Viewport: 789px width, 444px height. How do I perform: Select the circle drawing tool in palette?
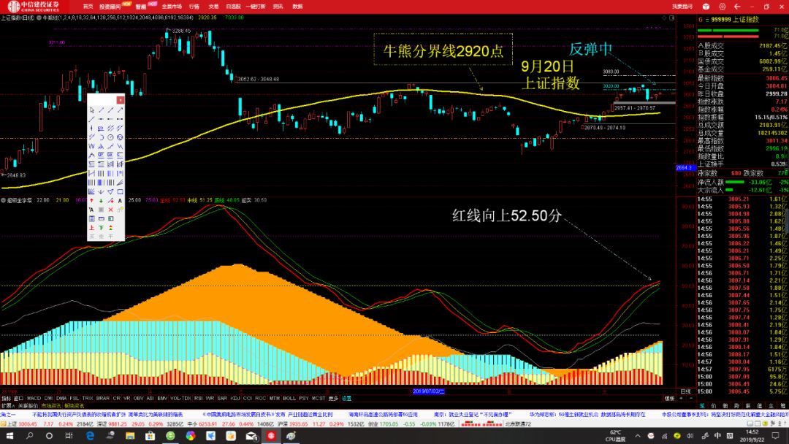click(110, 137)
